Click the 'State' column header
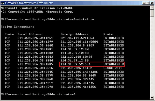The image size is (155, 101). click(108, 34)
